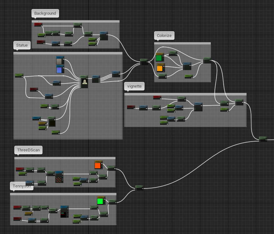Select the black preview node in Statue
This screenshot has width=274, height=234.
point(51,122)
